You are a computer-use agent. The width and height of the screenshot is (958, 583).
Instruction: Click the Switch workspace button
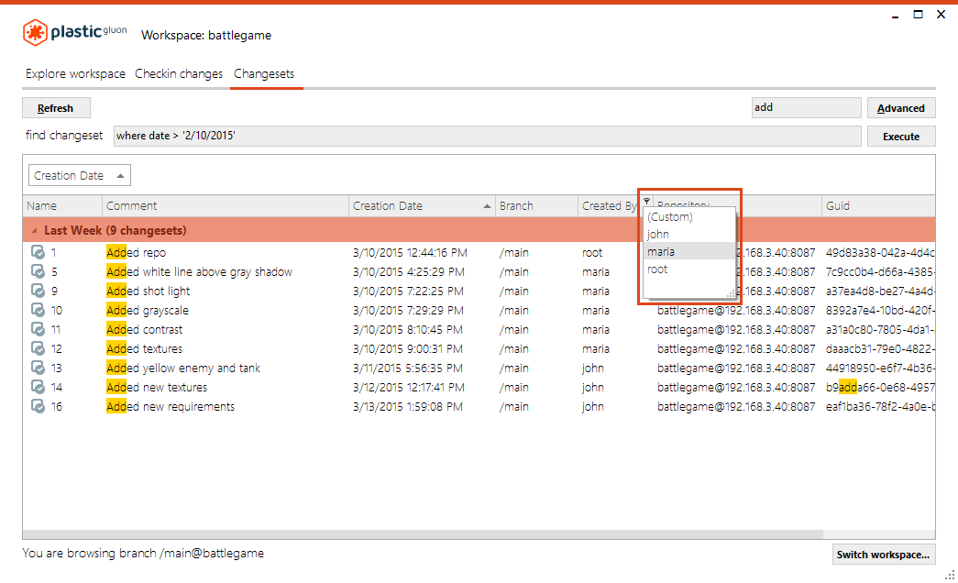point(883,555)
